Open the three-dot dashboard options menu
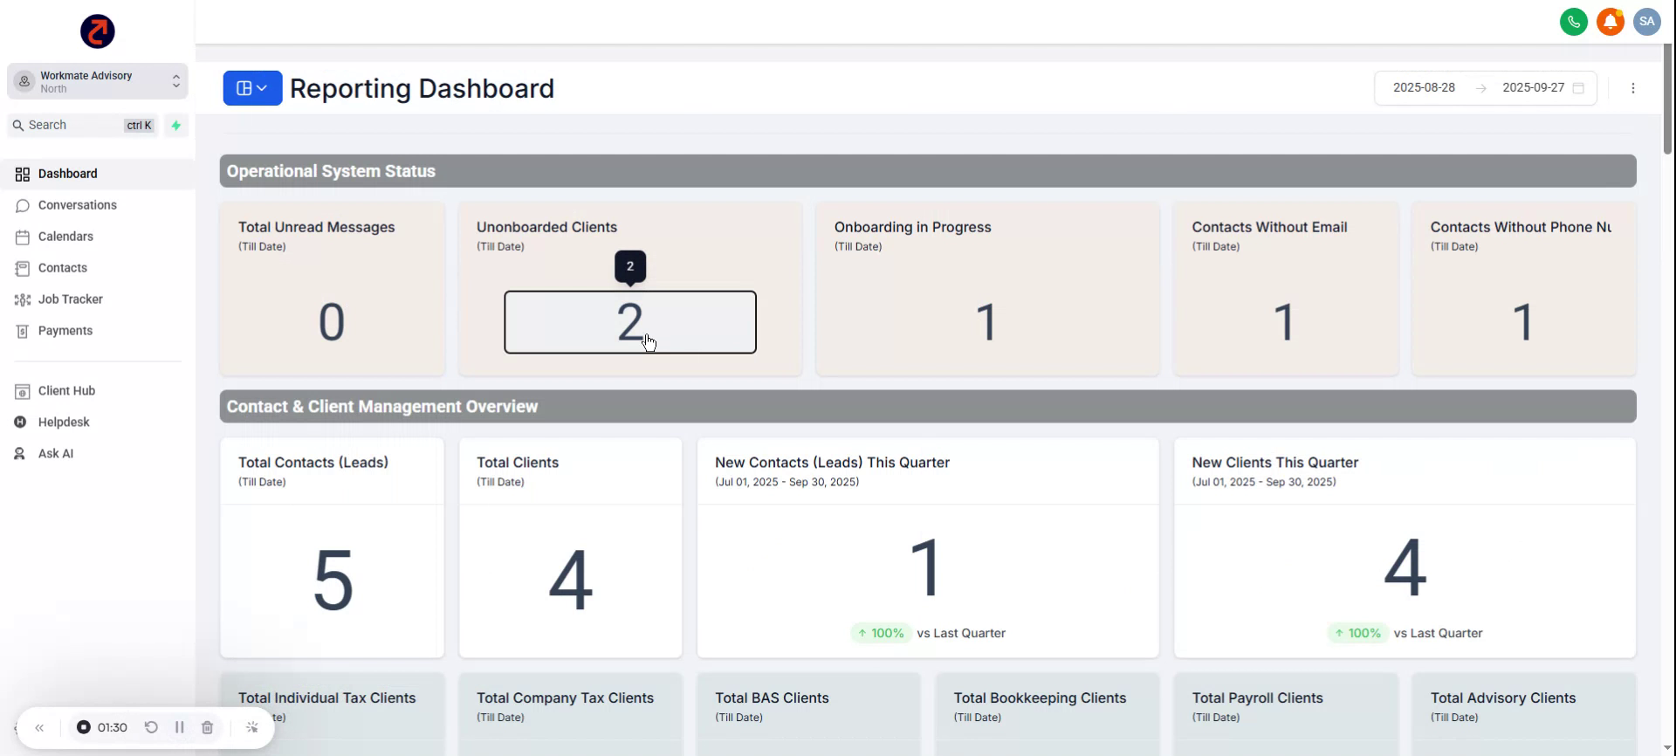Image resolution: width=1676 pixels, height=756 pixels. 1632,88
